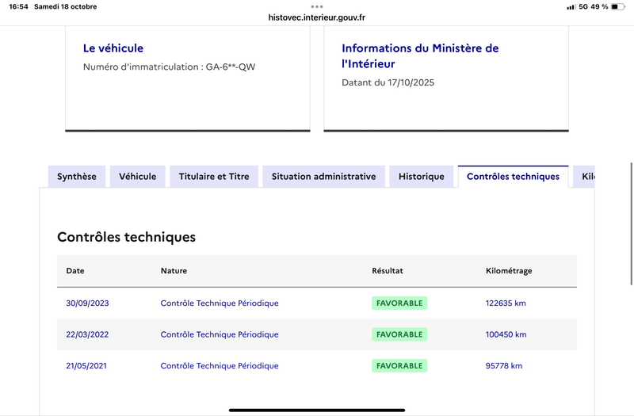Tap the home indicator bar at bottom

317,410
